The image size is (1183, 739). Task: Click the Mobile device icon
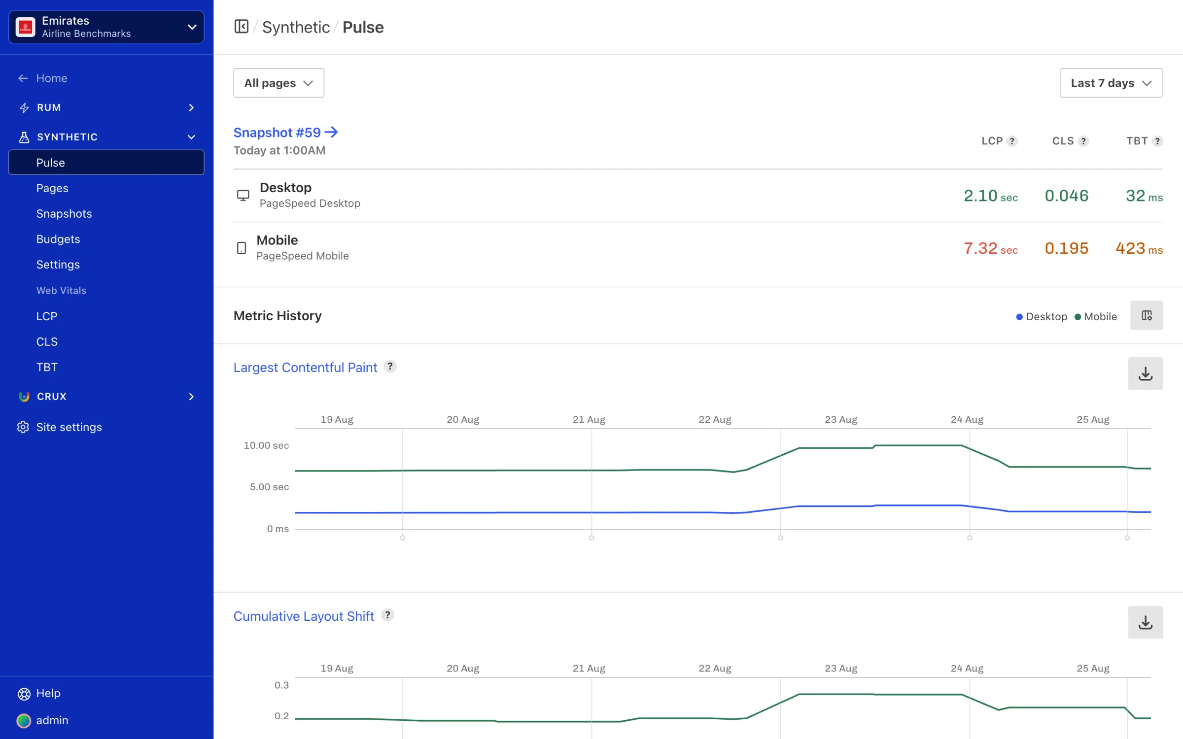coord(242,248)
